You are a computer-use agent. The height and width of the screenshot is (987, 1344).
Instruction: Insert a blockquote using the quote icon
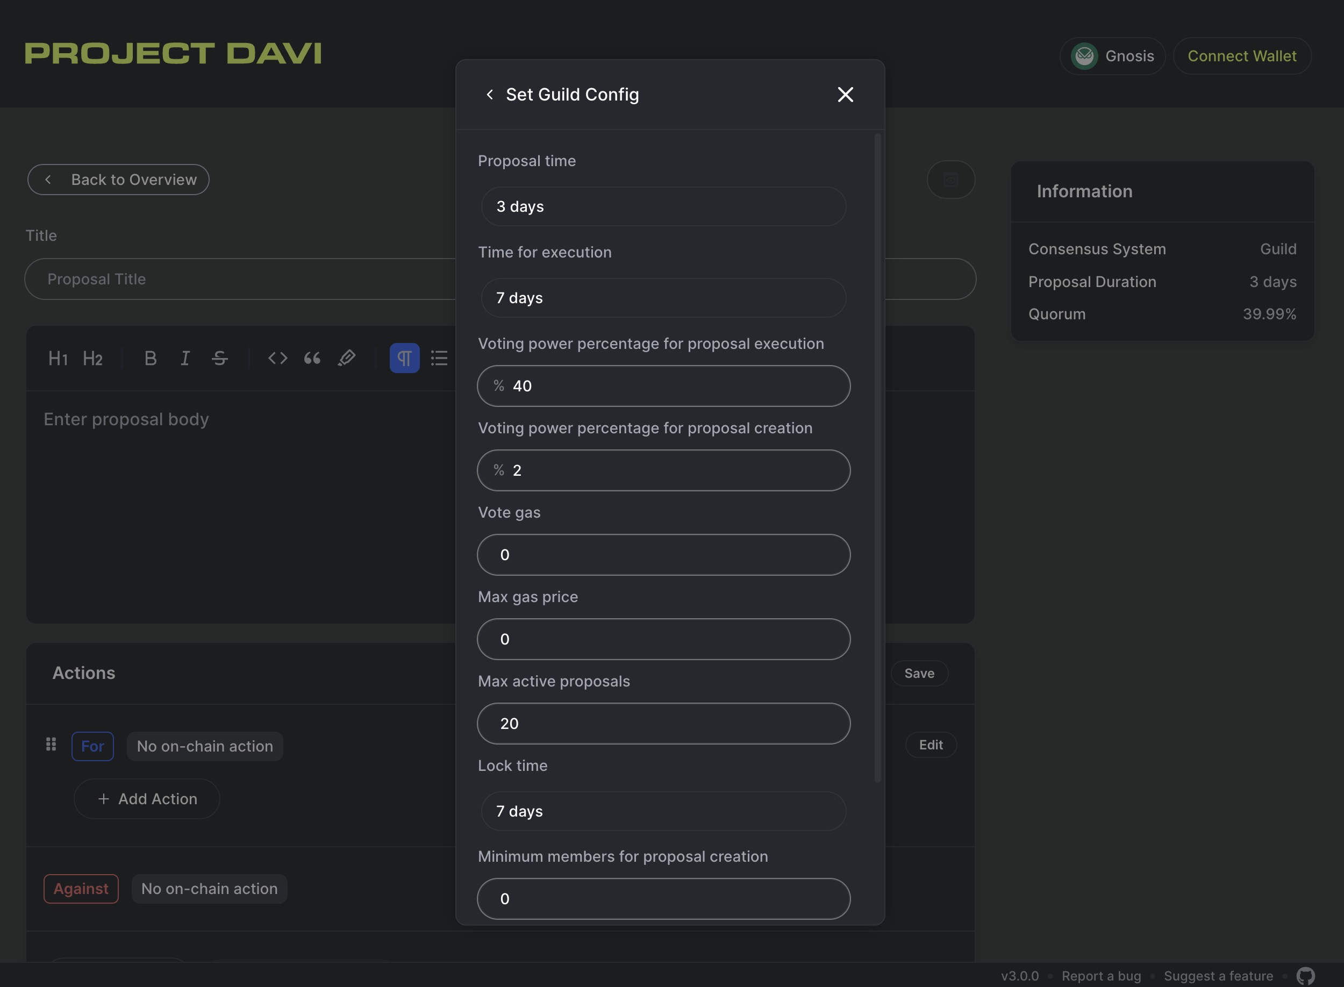tap(312, 358)
